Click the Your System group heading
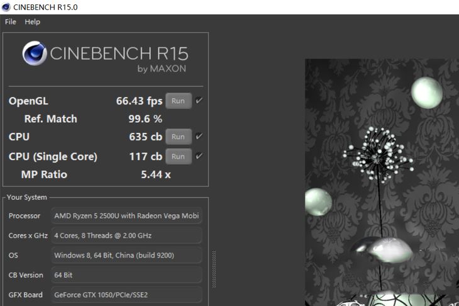Viewport: 459px width, 306px height. [27, 197]
